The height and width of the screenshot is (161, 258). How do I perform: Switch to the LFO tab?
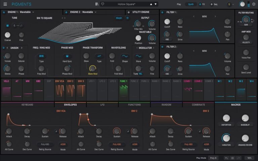[x=102, y=105]
